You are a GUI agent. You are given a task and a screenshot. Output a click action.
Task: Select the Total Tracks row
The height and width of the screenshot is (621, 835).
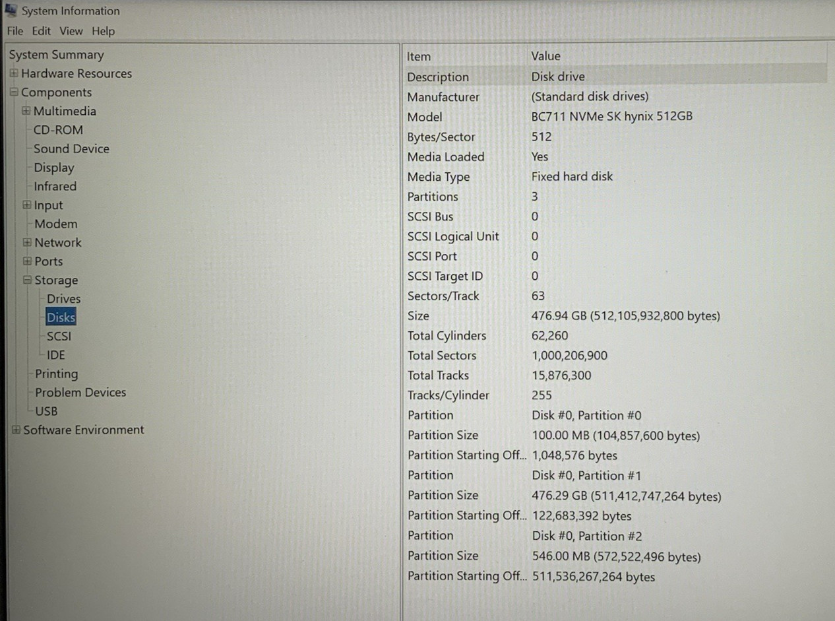pyautogui.click(x=615, y=376)
